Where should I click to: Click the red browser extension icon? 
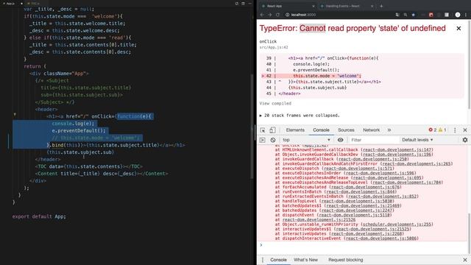tap(431, 15)
